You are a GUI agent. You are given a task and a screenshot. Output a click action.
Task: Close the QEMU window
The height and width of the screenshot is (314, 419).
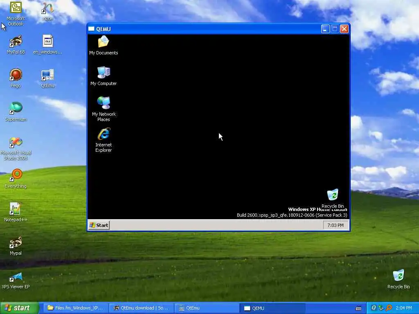(344, 29)
